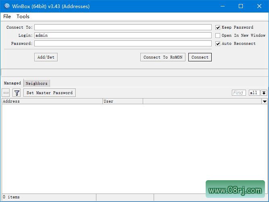Maximize the WinBox window

click(241, 6)
